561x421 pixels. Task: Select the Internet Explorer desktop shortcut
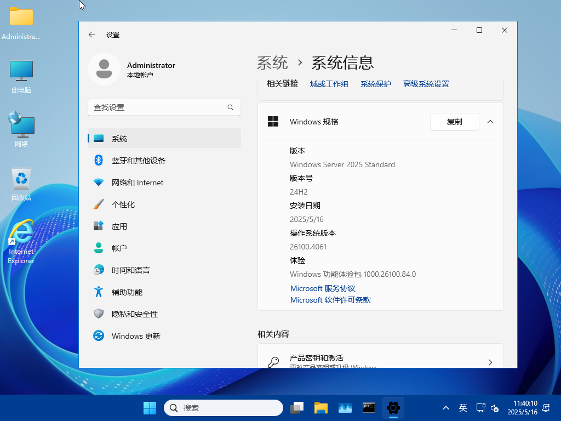[x=21, y=242]
